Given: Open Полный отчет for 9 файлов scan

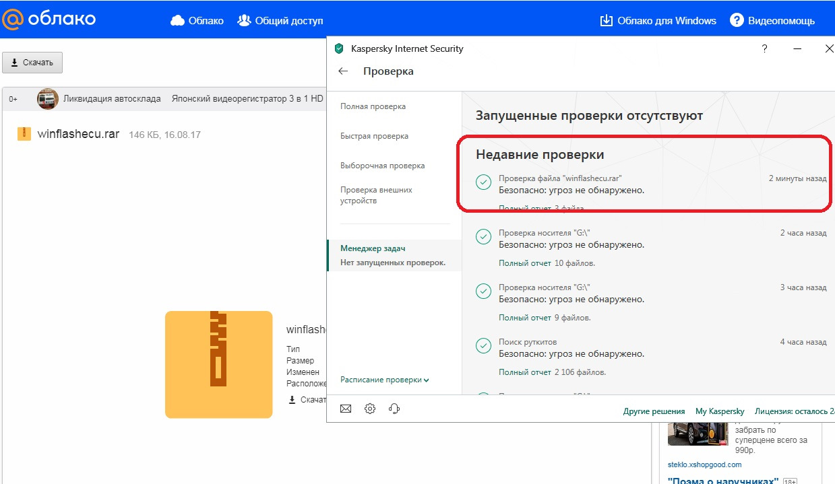Looking at the screenshot, I should click(x=525, y=317).
